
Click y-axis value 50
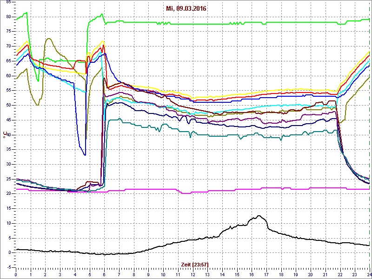point(8,106)
